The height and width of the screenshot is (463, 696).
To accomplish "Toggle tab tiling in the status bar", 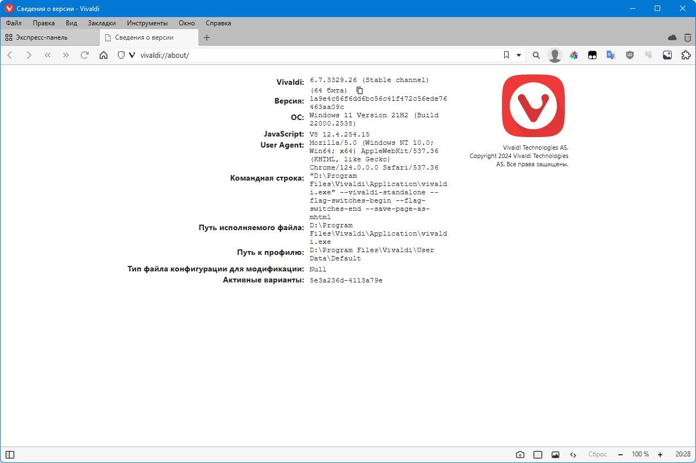I will point(537,455).
